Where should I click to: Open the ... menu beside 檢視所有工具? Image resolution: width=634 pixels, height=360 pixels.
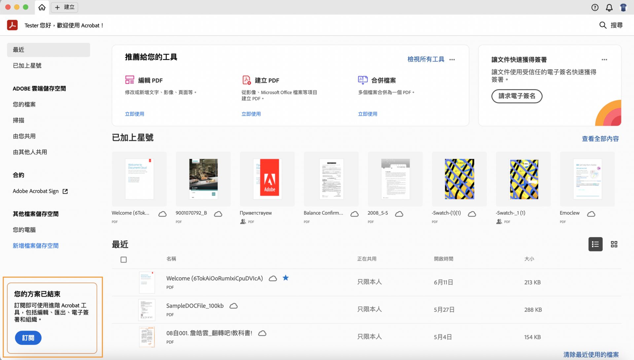click(x=452, y=59)
